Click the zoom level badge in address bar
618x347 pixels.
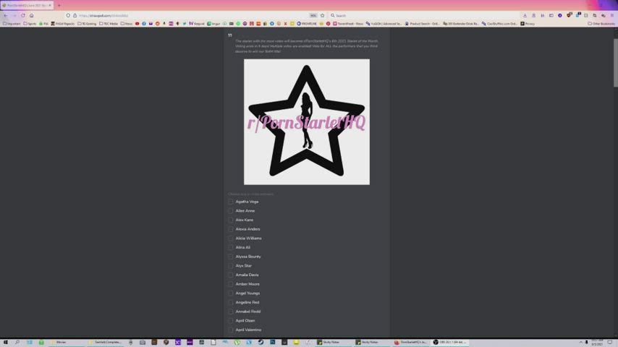[313, 15]
